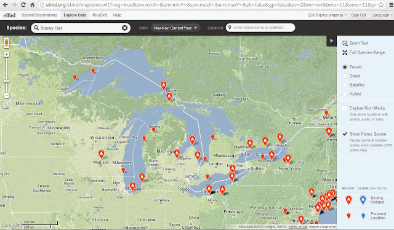The height and width of the screenshot is (230, 394).
Task: Show Full Species Range
Action: (363, 52)
